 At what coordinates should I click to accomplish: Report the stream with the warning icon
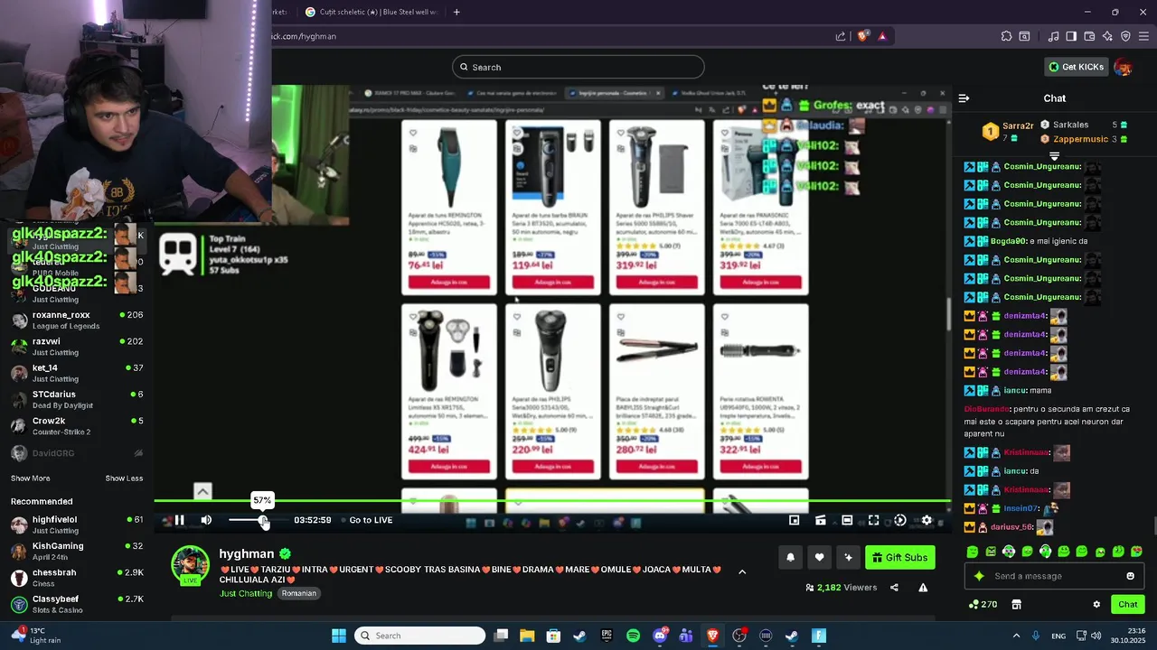coord(923,588)
